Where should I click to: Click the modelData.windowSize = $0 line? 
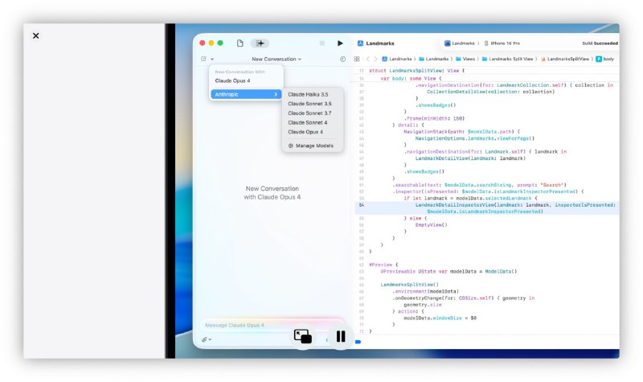click(x=440, y=318)
